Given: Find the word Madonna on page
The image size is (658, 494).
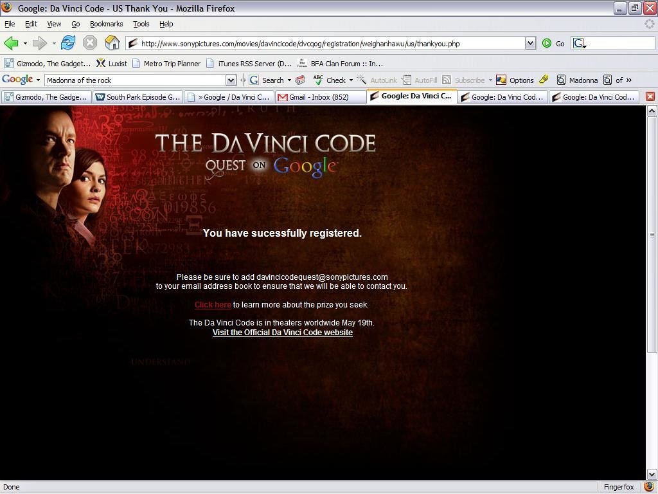Looking at the screenshot, I should pos(578,80).
